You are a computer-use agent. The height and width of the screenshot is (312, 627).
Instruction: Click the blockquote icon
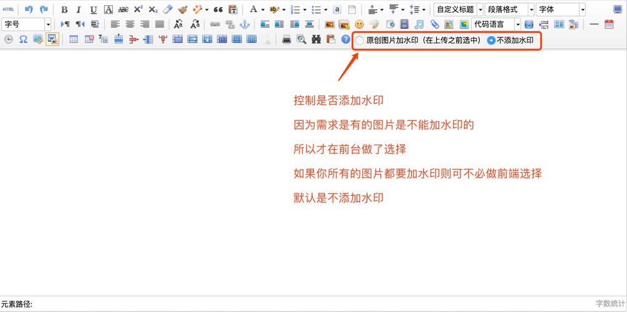click(218, 10)
